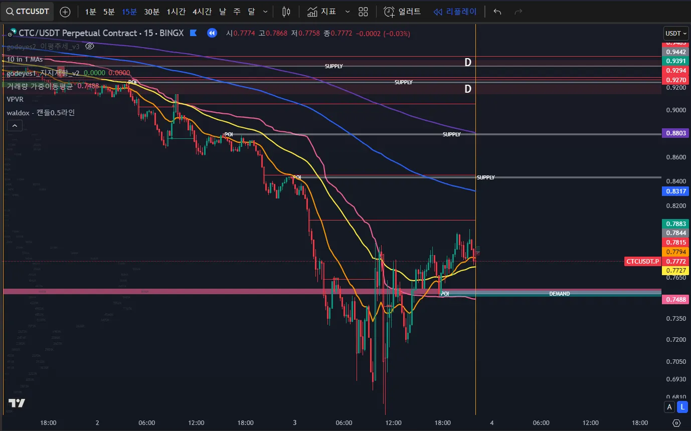This screenshot has height=431, width=691.
Task: Click the 0.7727 yellow price label
Action: 675,271
